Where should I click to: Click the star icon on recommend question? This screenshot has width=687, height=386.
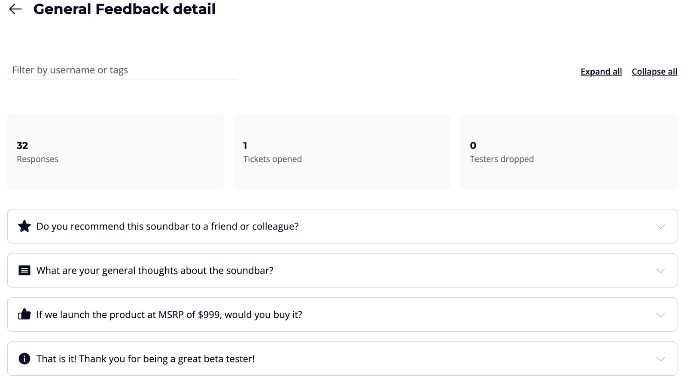tap(24, 226)
